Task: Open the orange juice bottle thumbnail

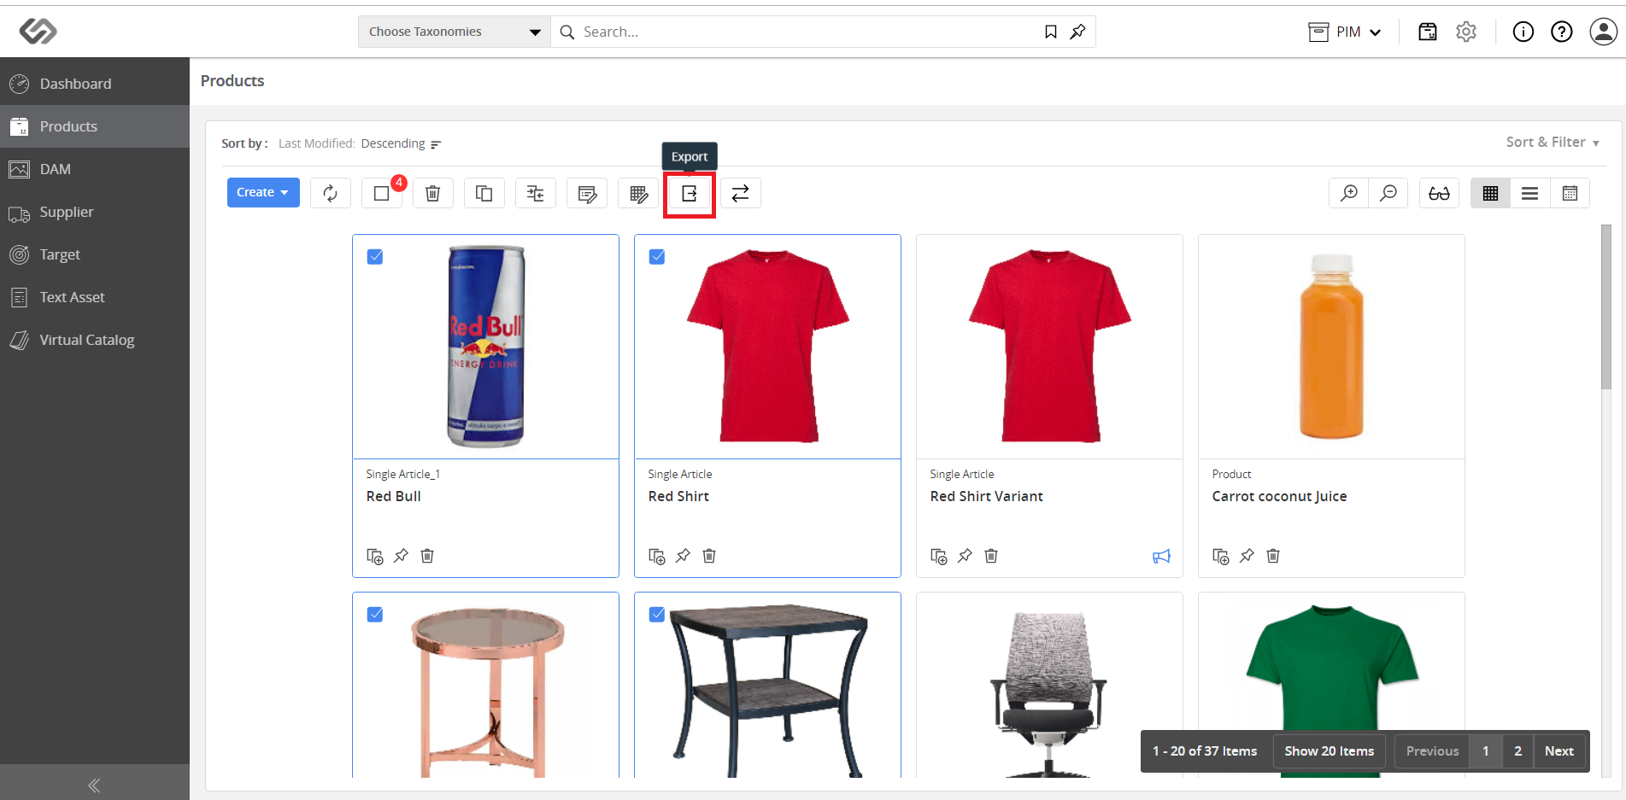Action: click(1332, 346)
